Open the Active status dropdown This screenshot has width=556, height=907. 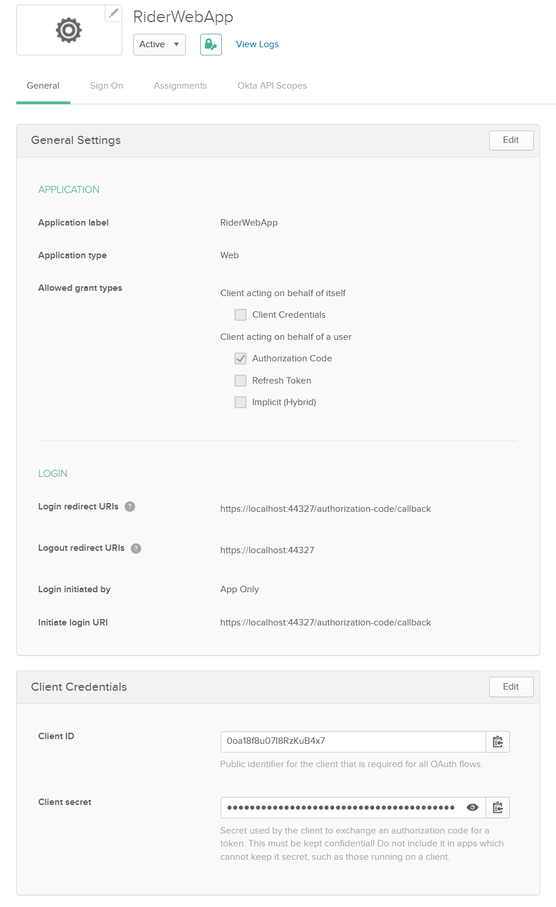click(x=159, y=44)
